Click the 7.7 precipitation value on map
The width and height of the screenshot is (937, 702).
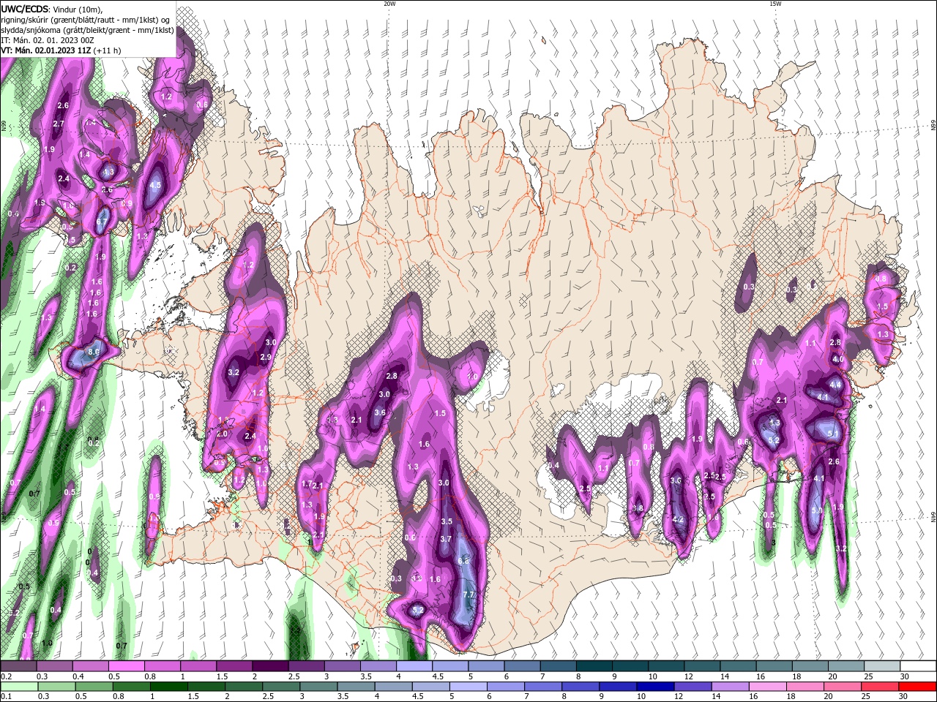click(469, 595)
